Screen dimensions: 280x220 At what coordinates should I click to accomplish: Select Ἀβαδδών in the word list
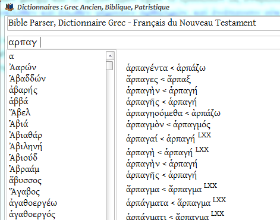(x=27, y=78)
